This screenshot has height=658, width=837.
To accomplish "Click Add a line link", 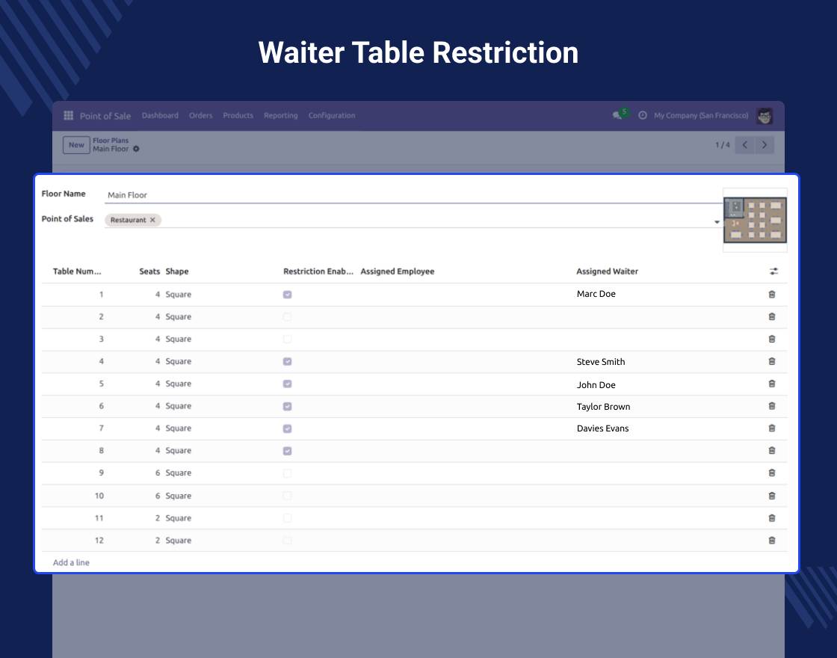I will [71, 562].
